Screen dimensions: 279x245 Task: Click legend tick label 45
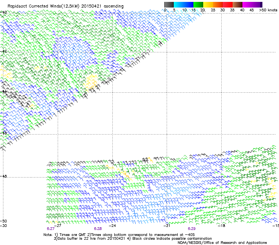pos(251,10)
